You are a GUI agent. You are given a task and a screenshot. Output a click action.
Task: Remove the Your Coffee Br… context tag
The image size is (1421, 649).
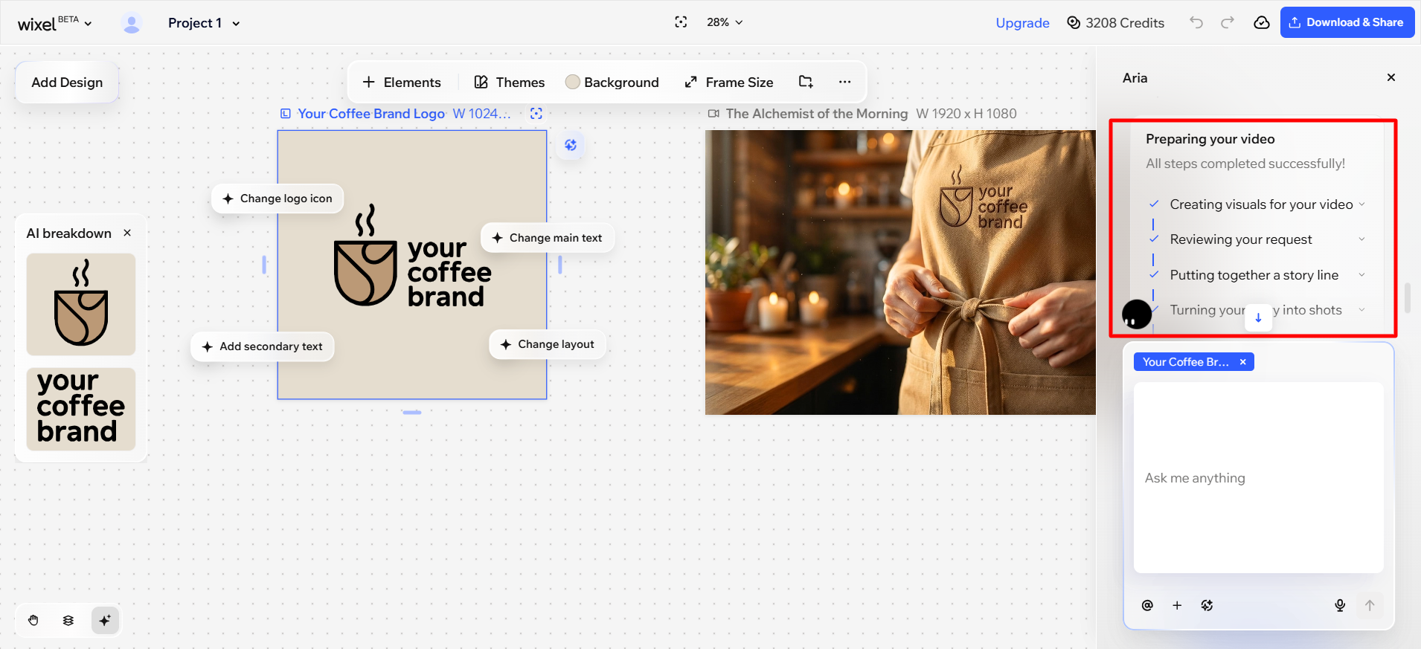click(1242, 362)
